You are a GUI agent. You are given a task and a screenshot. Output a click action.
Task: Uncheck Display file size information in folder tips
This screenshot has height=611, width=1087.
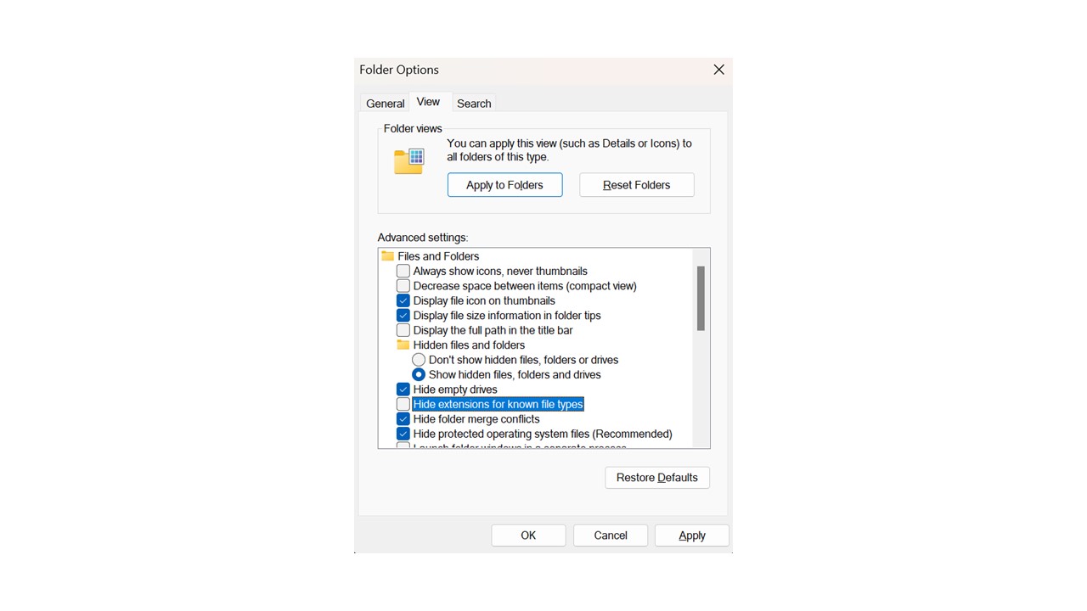[403, 316]
